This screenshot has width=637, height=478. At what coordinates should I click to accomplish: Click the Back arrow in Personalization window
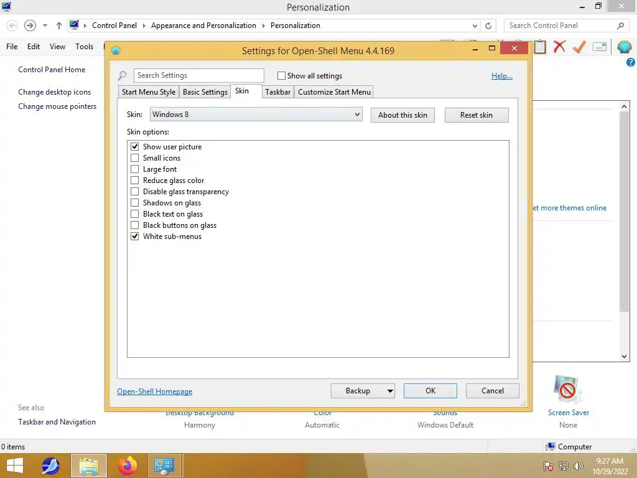[x=12, y=26]
